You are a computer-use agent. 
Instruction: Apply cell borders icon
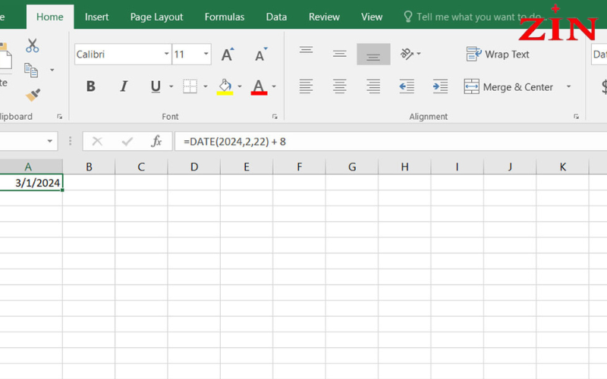point(190,86)
